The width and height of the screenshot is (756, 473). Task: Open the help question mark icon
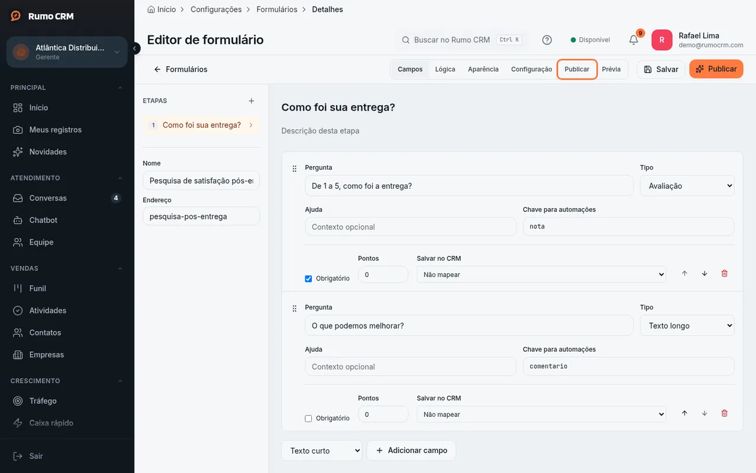pos(547,40)
